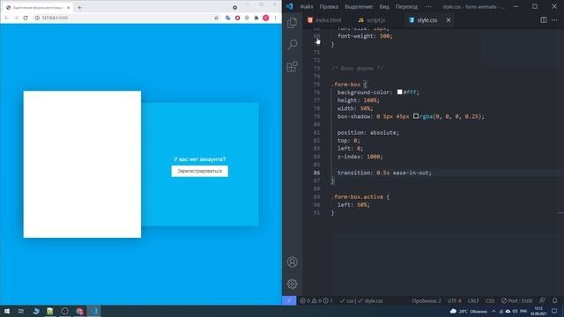Open the remote window indicator in status bar

[289, 300]
